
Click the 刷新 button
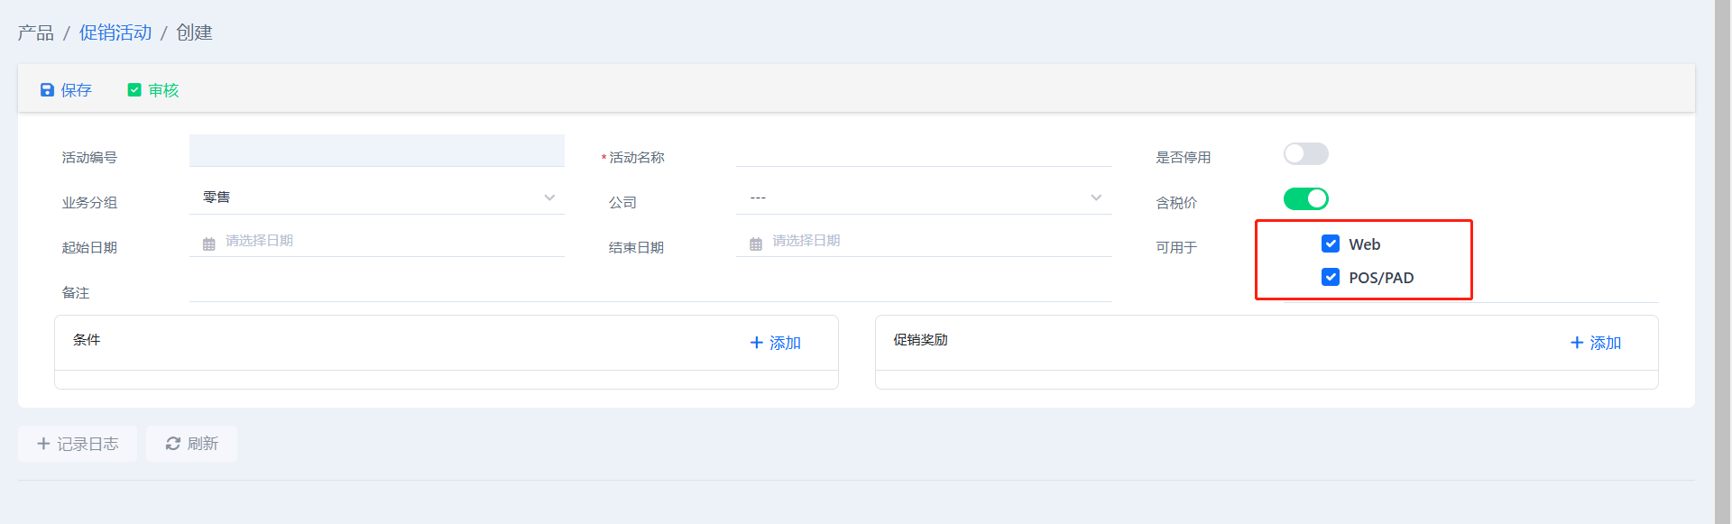tap(191, 444)
